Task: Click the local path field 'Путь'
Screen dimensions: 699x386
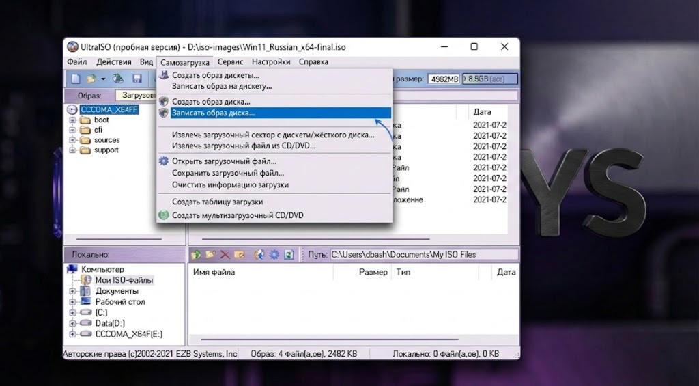Action: [422, 255]
